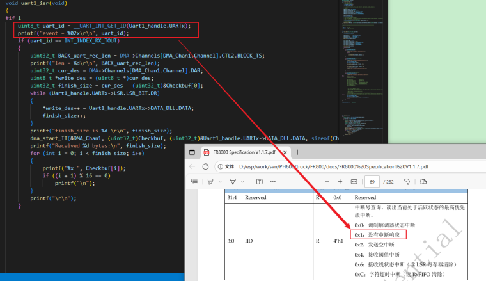
Task: Select the FR8000 Specification V1.1.7.pdf tab
Action: point(242,152)
